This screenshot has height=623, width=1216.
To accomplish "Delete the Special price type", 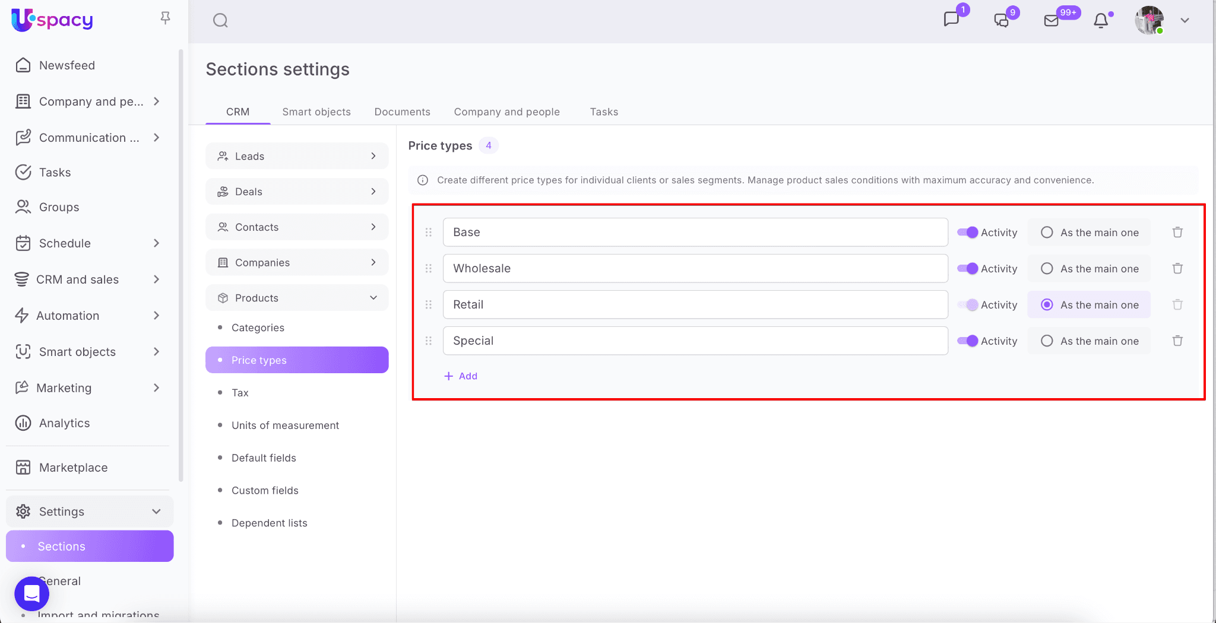I will [x=1177, y=341].
